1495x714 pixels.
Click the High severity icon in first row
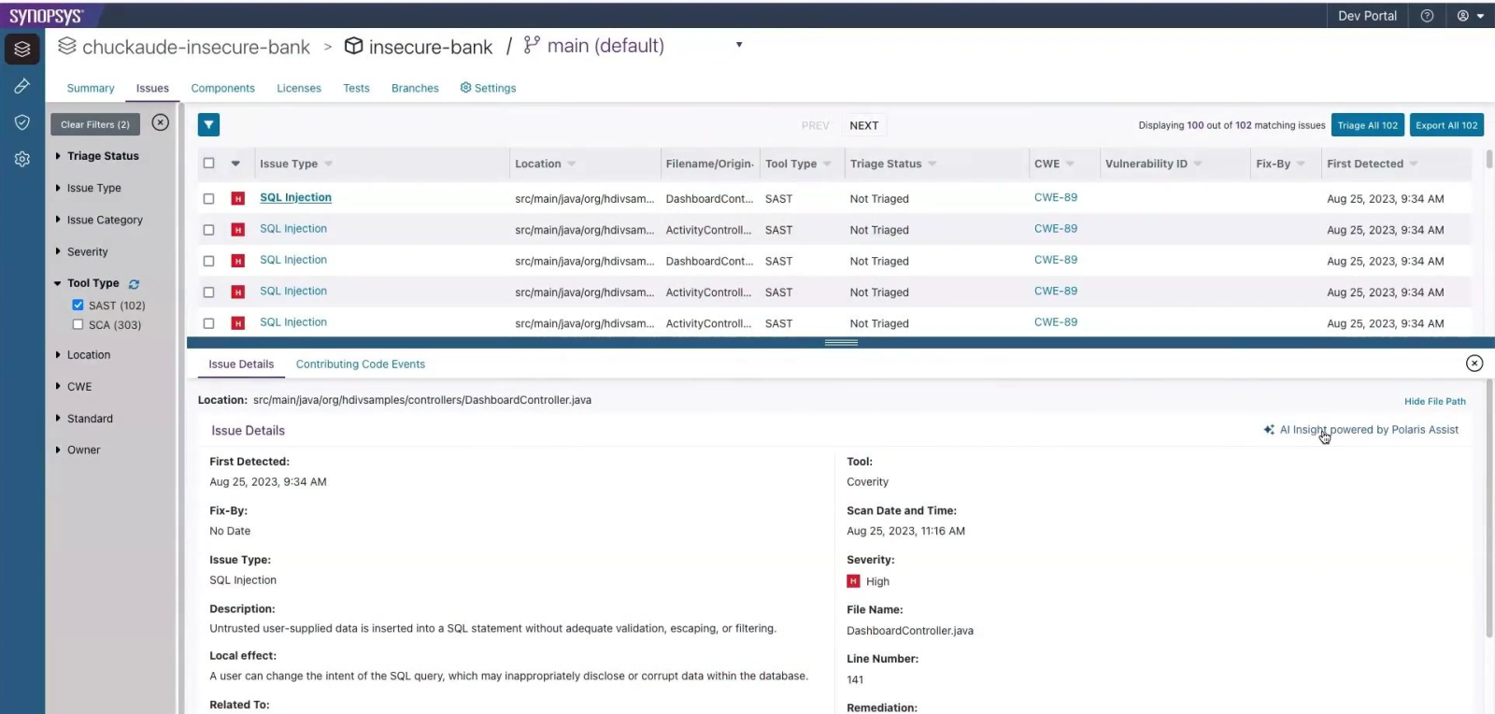click(238, 199)
